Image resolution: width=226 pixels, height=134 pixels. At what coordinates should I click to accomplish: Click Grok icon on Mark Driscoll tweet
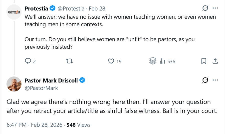(205, 80)
